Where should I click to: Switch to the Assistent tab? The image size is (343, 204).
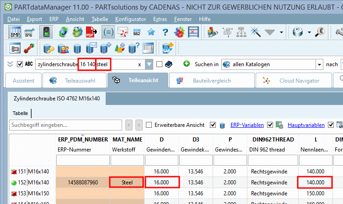coord(23,80)
